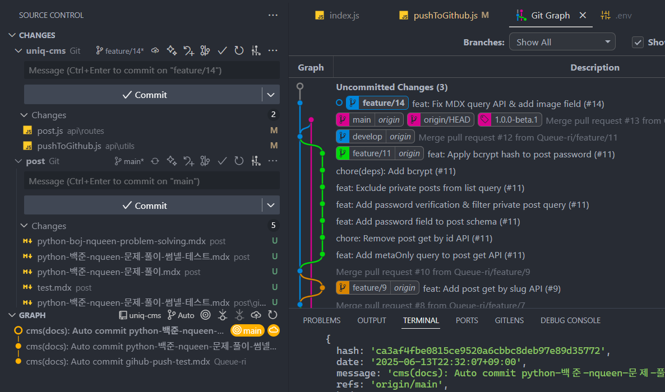The image size is (665, 392).
Task: Click the sparkle generate icon in the uniq-cms row
Action: pyautogui.click(x=172, y=51)
